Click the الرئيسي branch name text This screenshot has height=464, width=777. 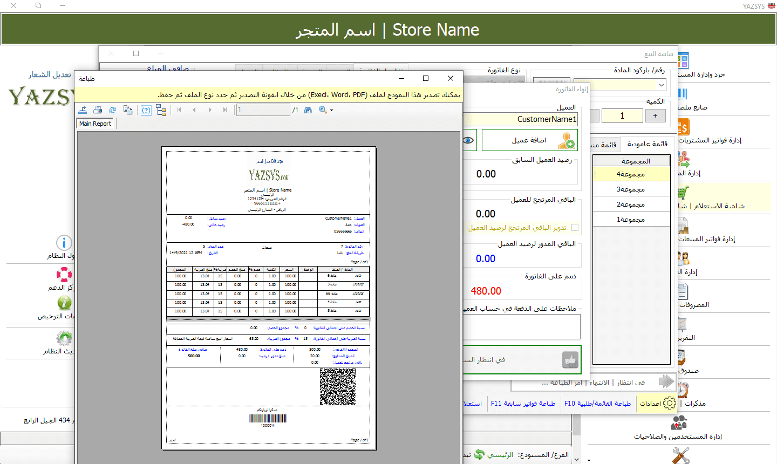[x=500, y=455]
